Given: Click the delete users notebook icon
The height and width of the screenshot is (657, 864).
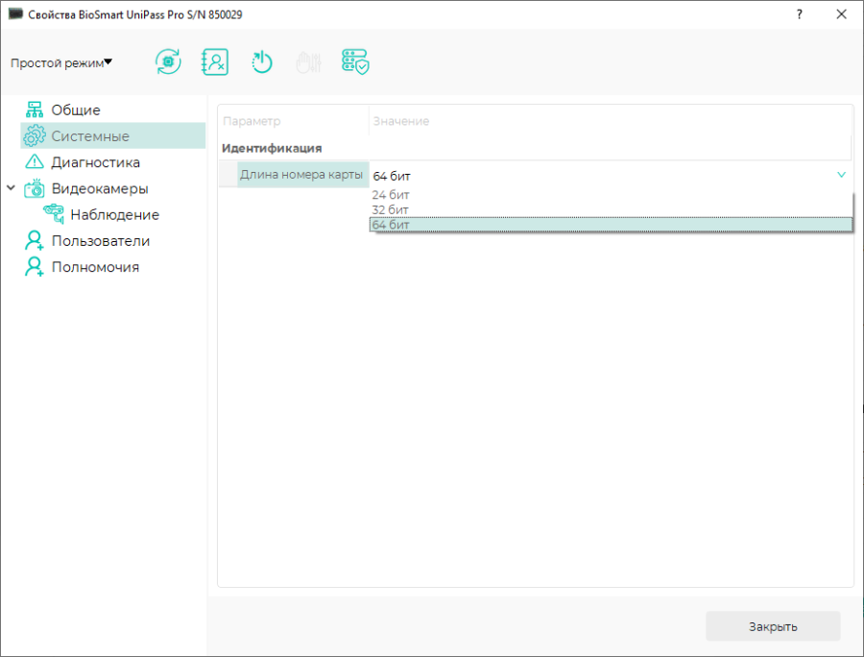Looking at the screenshot, I should click(215, 61).
